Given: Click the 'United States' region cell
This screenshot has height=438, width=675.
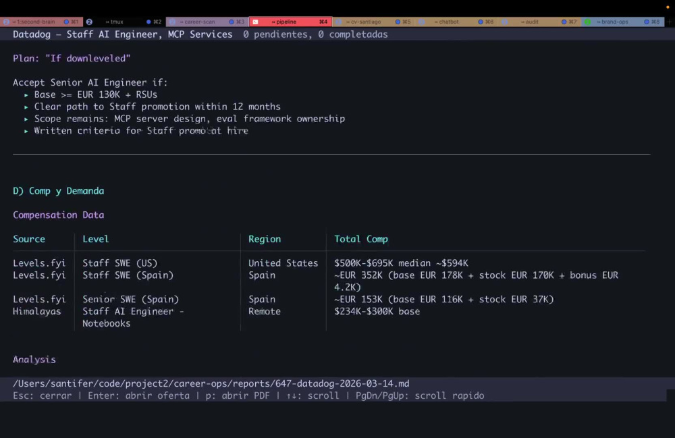Looking at the screenshot, I should [283, 263].
